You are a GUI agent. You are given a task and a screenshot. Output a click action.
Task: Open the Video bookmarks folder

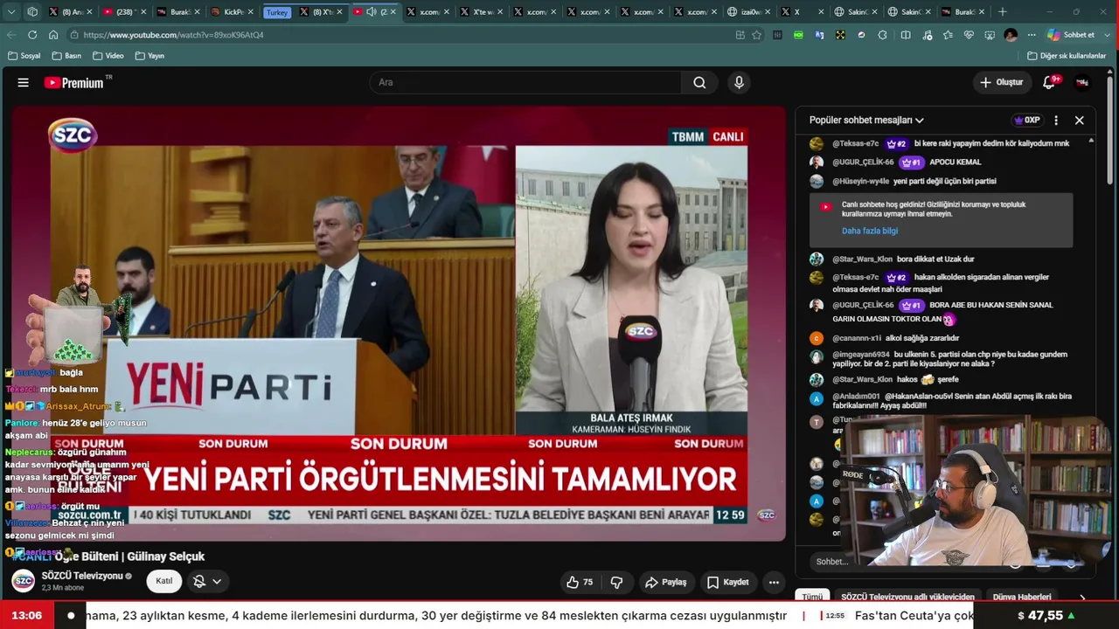(108, 56)
